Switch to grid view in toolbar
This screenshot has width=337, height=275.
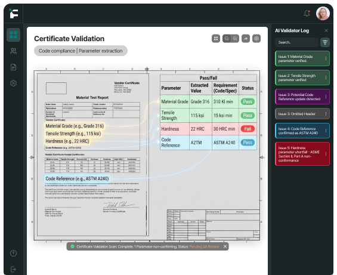(x=216, y=39)
